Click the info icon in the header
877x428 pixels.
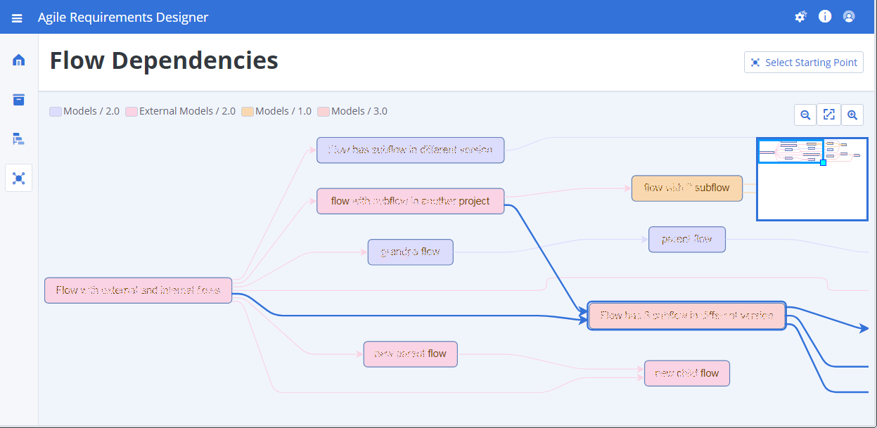(x=824, y=16)
